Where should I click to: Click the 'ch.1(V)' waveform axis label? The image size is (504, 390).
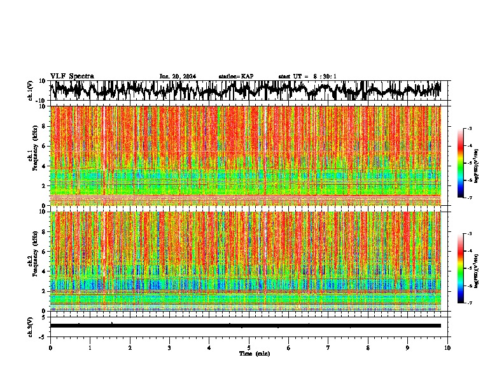click(31, 90)
